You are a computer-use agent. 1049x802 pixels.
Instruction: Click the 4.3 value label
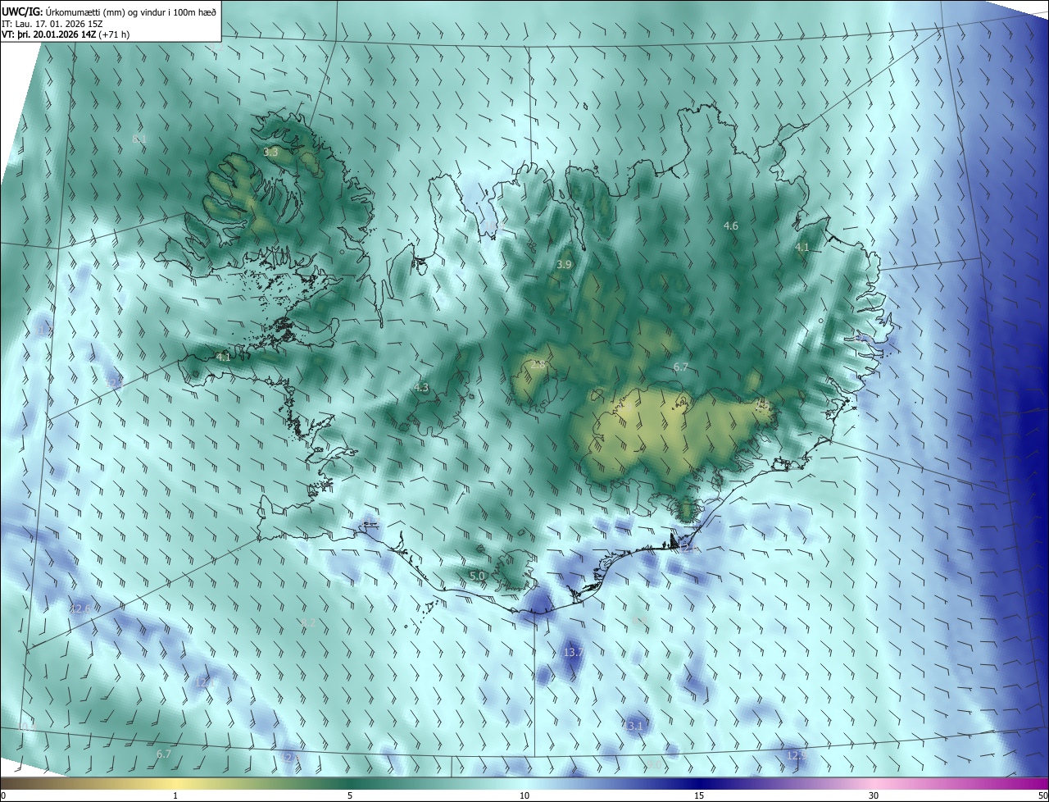421,387
